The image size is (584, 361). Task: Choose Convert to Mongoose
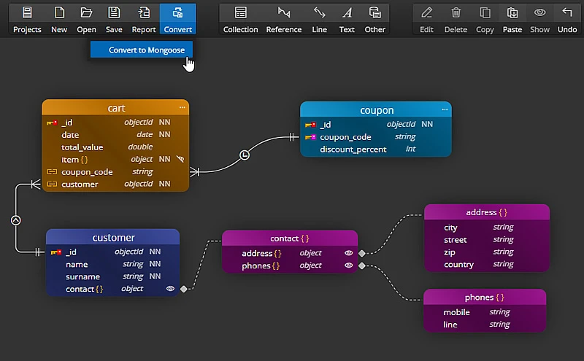click(x=142, y=50)
